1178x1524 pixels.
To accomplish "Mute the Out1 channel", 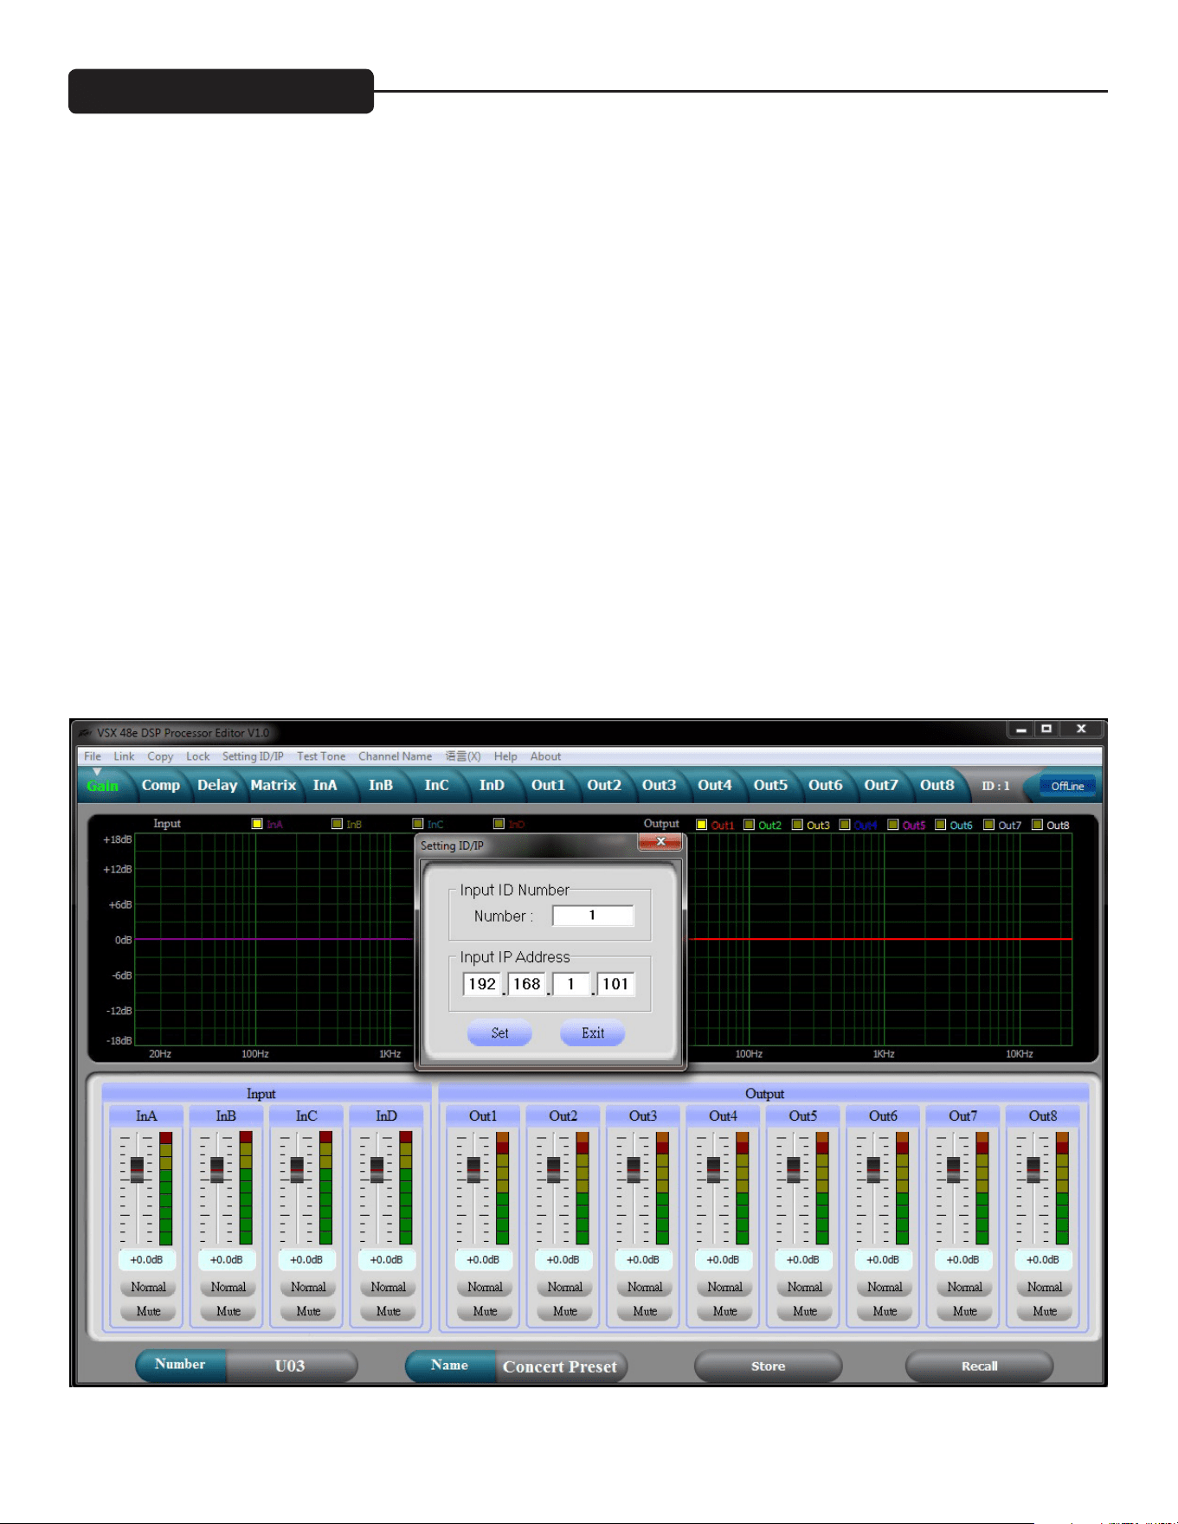I will 485,1312.
